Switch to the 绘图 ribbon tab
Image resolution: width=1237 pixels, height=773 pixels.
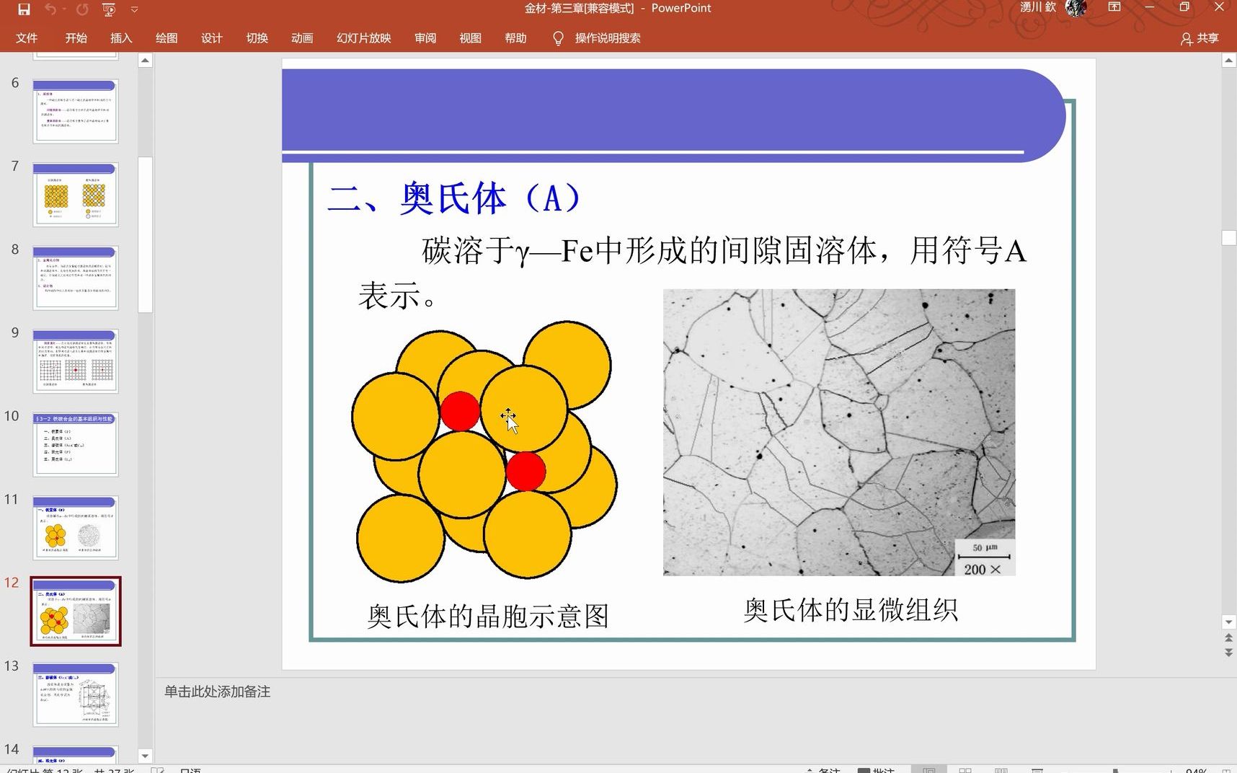coord(167,38)
